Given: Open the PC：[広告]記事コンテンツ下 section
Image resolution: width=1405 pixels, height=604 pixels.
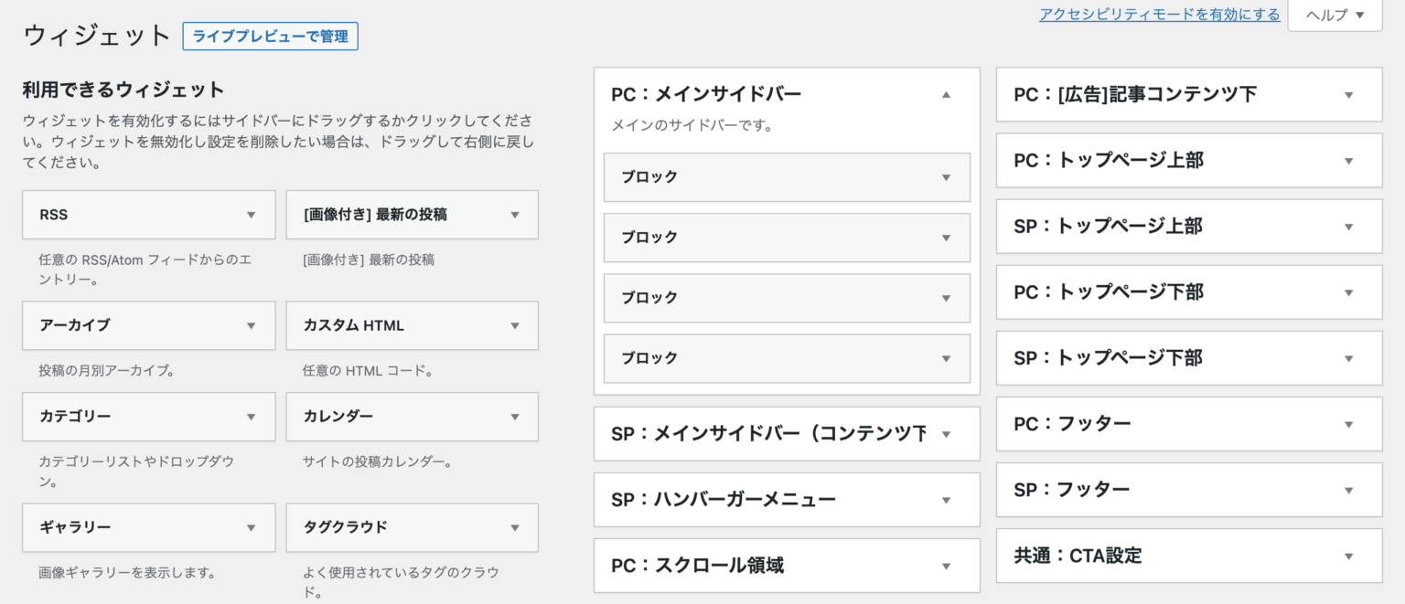Looking at the screenshot, I should 1347,94.
